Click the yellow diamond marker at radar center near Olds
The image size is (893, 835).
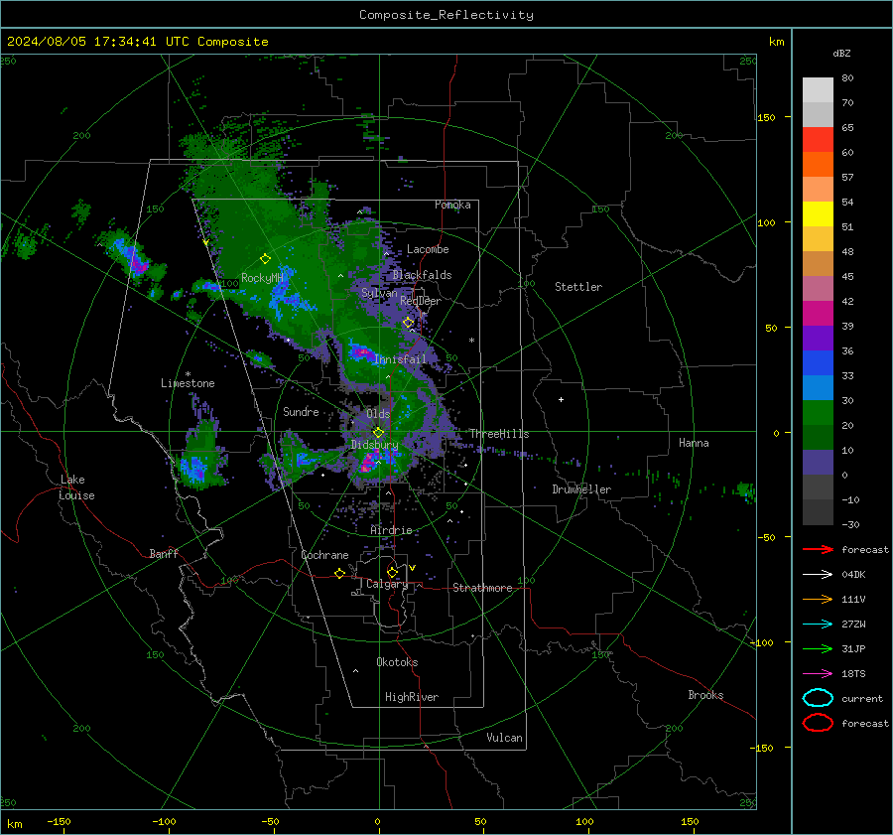click(378, 433)
